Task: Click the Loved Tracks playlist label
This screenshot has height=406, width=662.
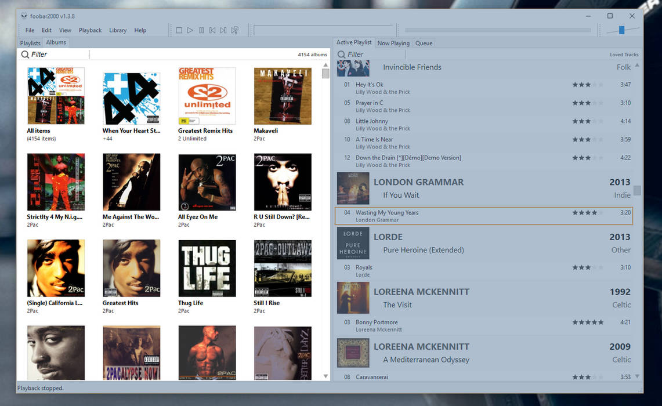Action: 624,55
